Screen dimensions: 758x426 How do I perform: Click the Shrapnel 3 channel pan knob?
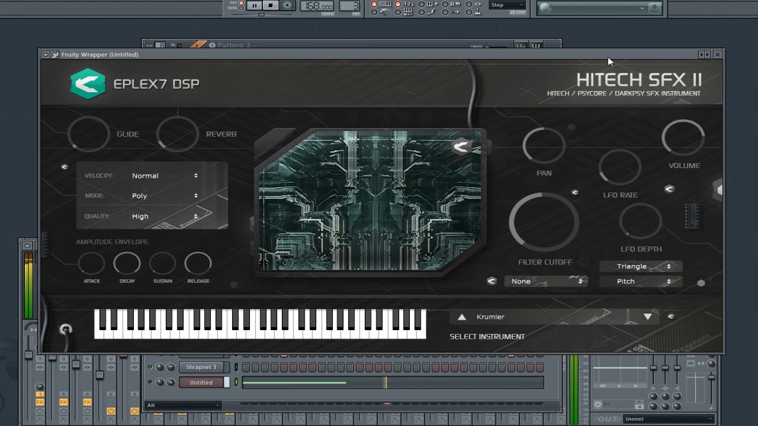(x=160, y=367)
